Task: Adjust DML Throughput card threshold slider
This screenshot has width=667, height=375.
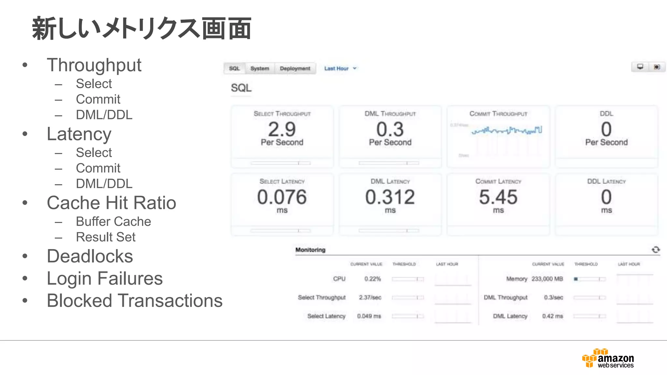Action: pos(389,163)
